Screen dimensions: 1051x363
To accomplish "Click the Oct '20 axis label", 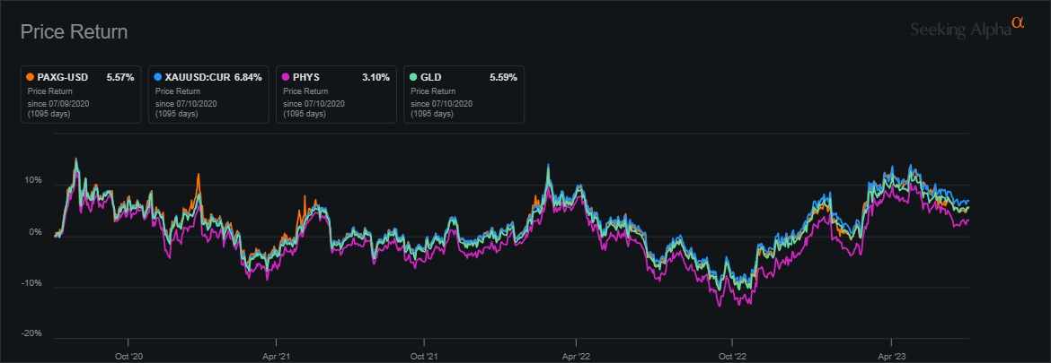I will coord(128,357).
